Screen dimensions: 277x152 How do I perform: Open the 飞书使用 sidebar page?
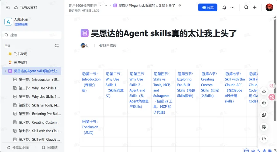tap(21, 54)
